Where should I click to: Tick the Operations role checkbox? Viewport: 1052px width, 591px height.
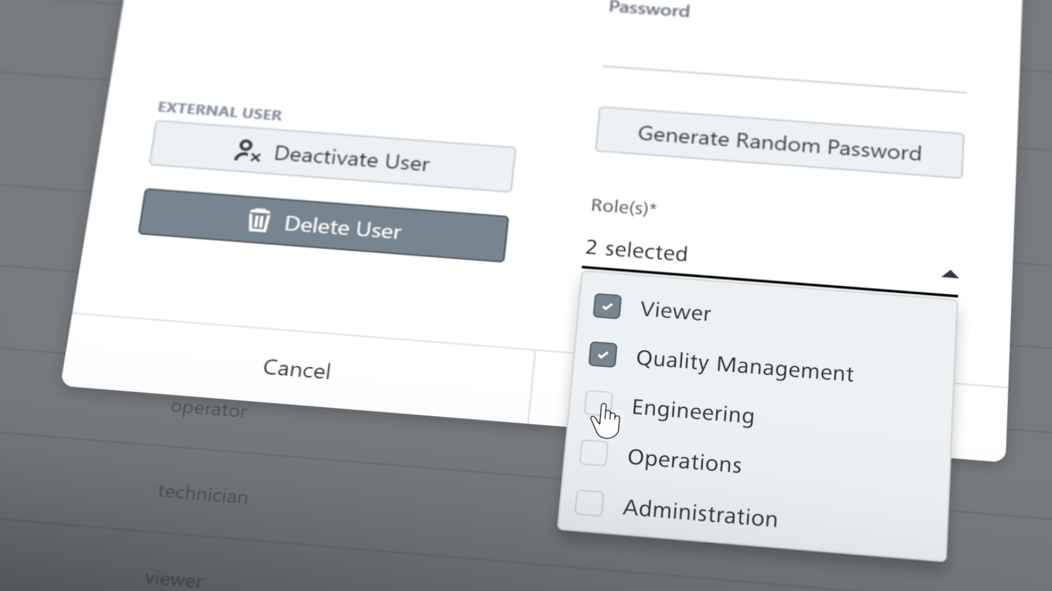[593, 453]
